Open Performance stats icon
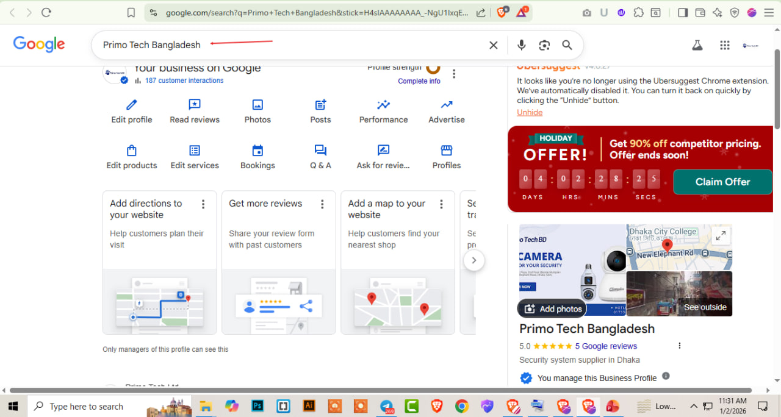781x417 pixels. pyautogui.click(x=383, y=105)
